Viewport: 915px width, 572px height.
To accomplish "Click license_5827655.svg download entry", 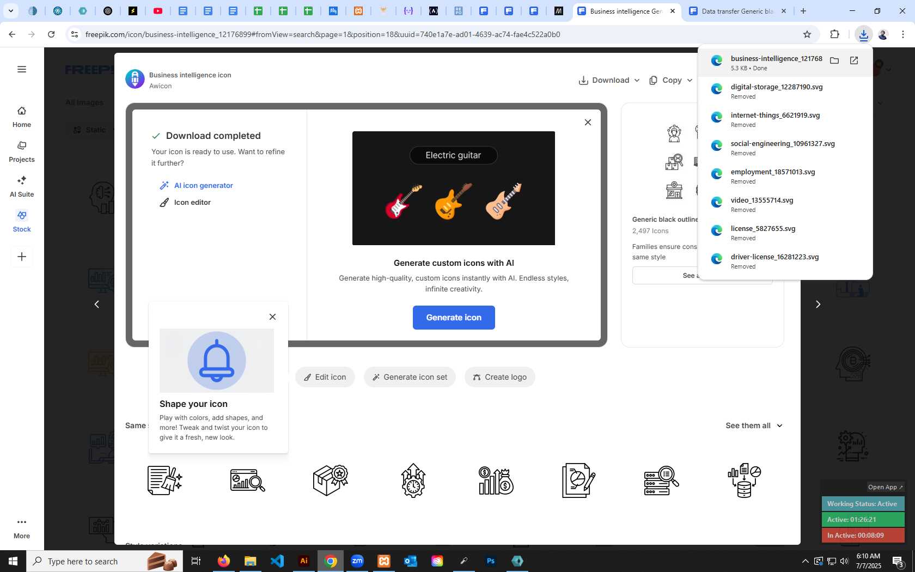I will coord(785,233).
